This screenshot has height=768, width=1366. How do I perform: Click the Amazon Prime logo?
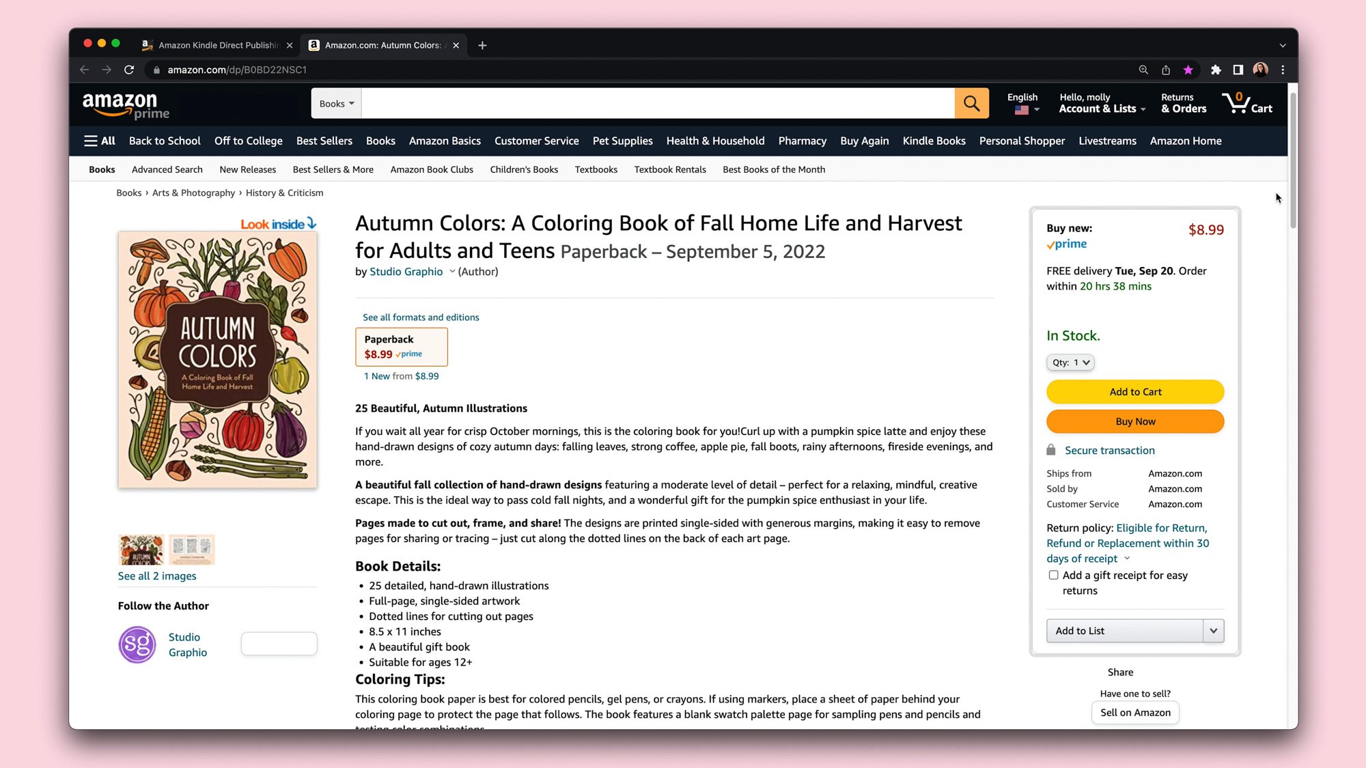[x=126, y=105]
